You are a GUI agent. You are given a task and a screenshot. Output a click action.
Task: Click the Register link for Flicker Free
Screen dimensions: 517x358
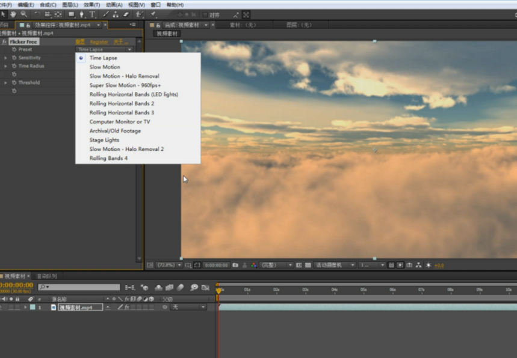(99, 42)
